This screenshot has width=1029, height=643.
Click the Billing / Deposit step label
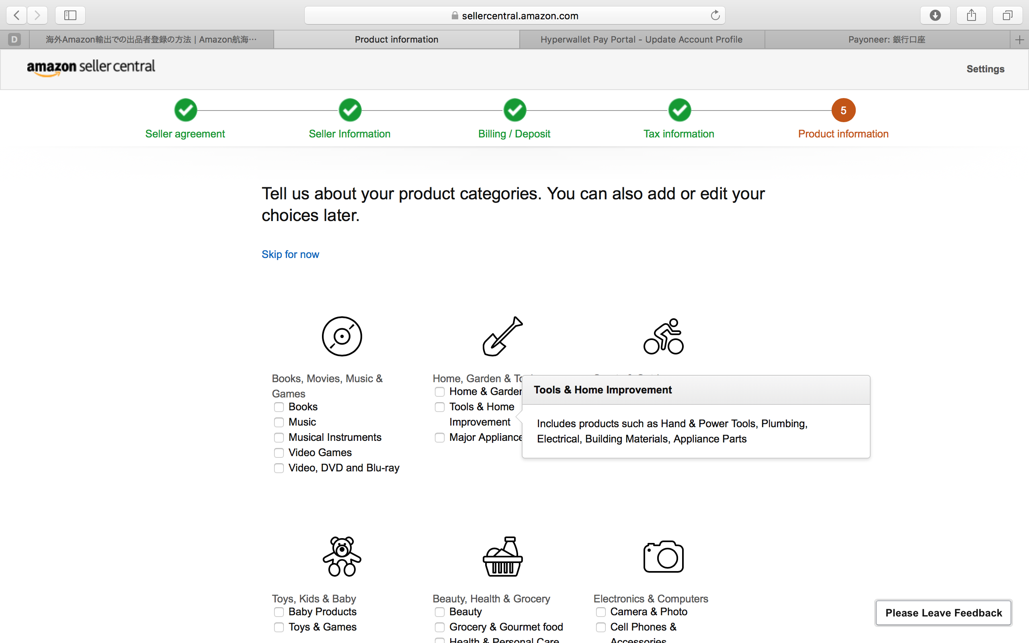(x=514, y=134)
